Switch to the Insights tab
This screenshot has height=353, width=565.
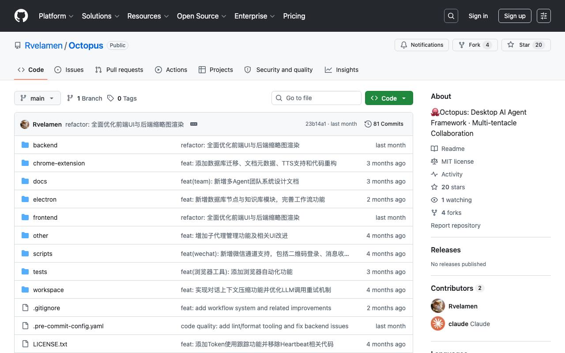[342, 70]
